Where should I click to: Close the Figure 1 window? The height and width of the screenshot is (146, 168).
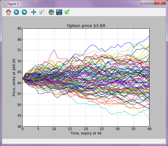[160, 3]
